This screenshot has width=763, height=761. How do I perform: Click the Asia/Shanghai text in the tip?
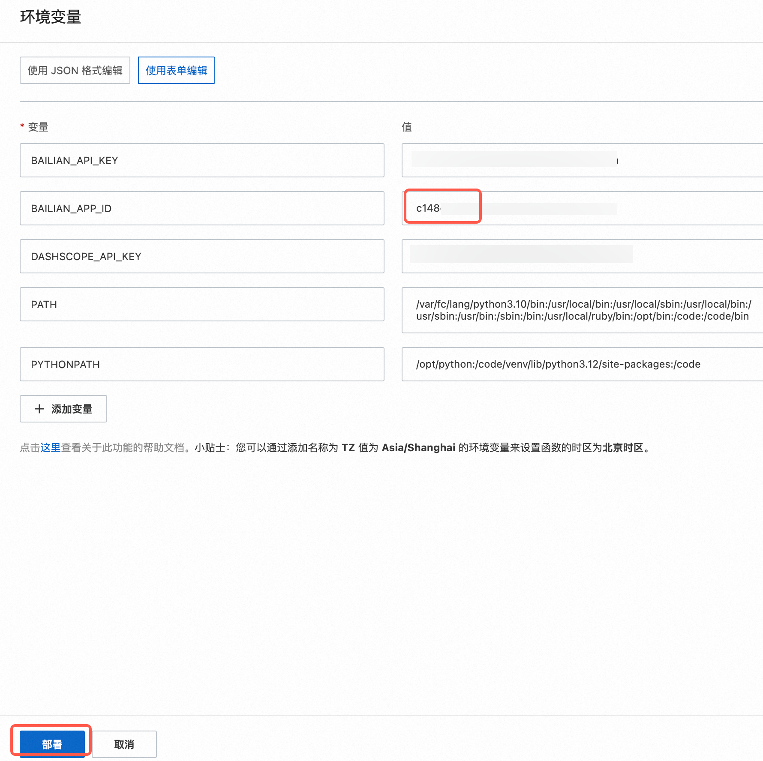point(418,448)
